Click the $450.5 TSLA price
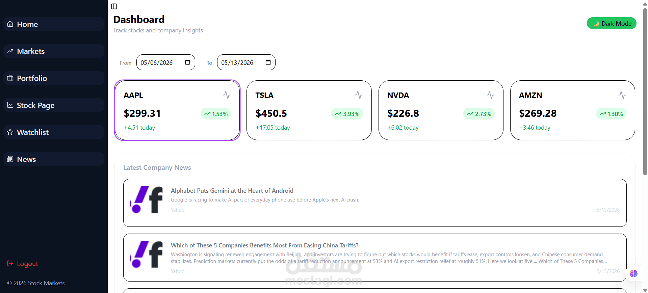 click(271, 113)
